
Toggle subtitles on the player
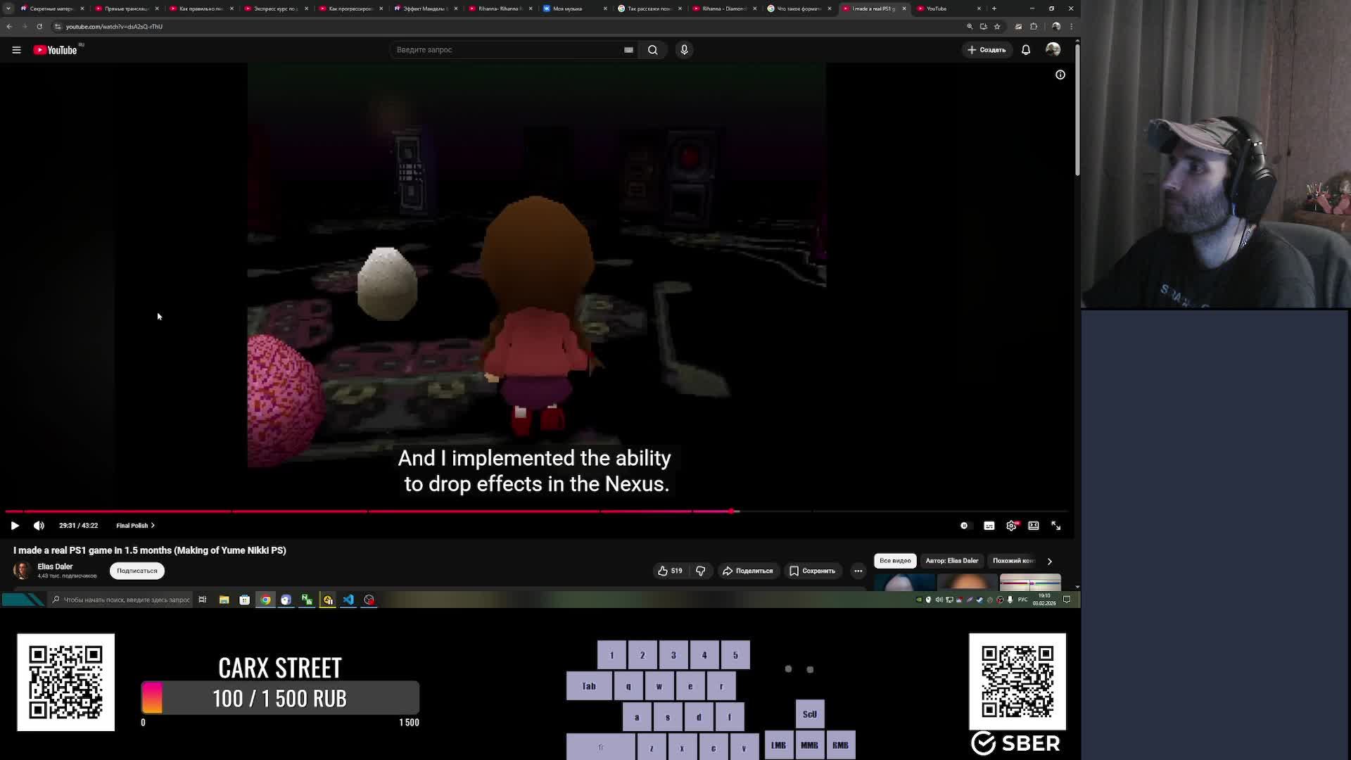click(x=989, y=526)
